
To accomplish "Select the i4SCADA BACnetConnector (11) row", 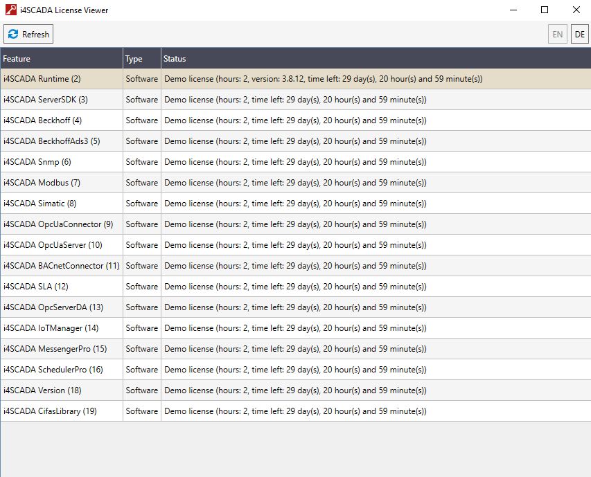I will [x=295, y=266].
